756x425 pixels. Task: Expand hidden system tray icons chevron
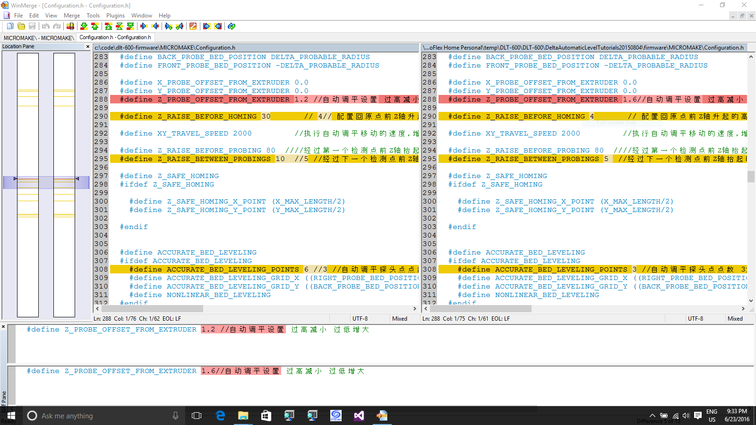pos(652,416)
